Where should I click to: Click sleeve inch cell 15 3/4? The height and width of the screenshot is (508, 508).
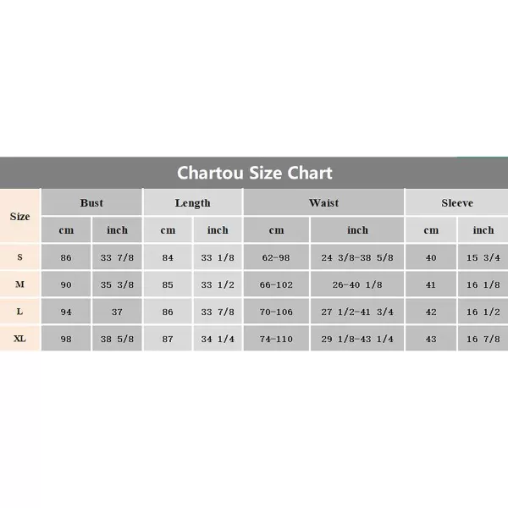(x=483, y=257)
